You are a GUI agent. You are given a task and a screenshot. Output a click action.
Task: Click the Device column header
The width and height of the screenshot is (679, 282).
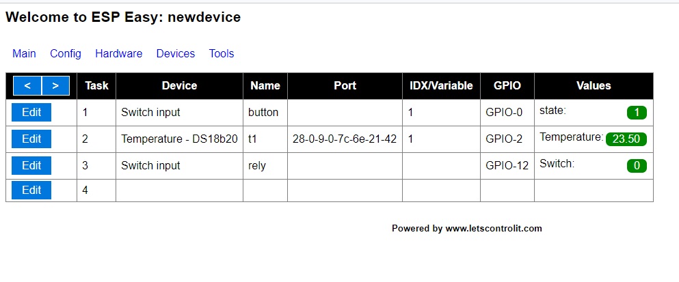(x=179, y=86)
